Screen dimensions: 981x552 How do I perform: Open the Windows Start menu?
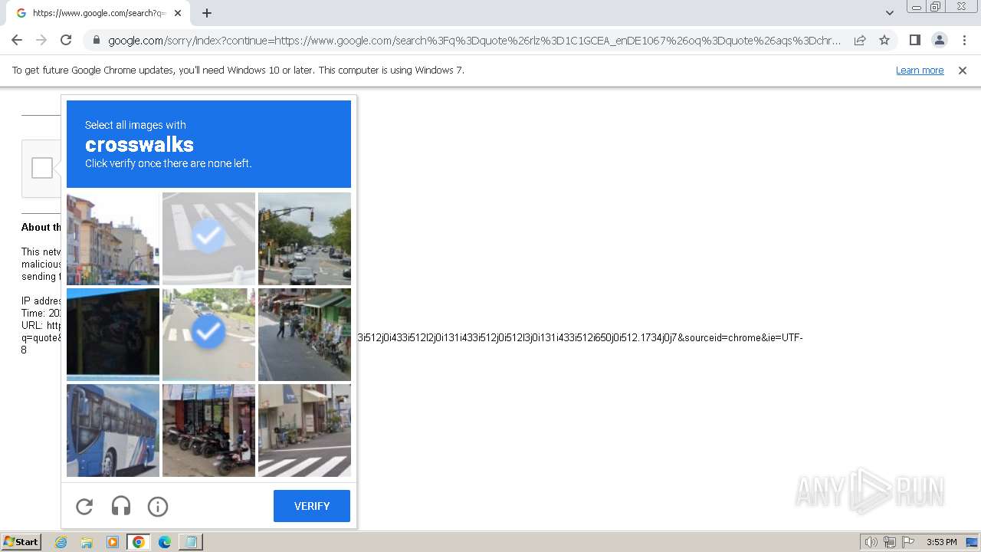click(21, 542)
